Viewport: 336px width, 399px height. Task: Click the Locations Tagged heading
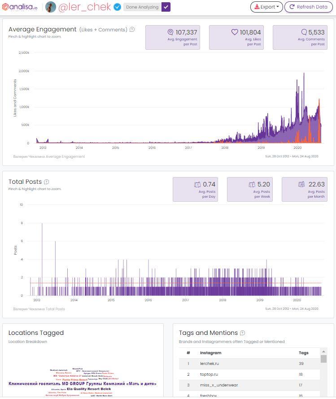[x=36, y=333]
